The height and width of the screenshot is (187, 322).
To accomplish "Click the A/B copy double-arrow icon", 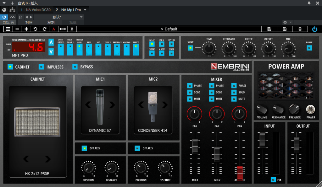I will tap(63, 29).
